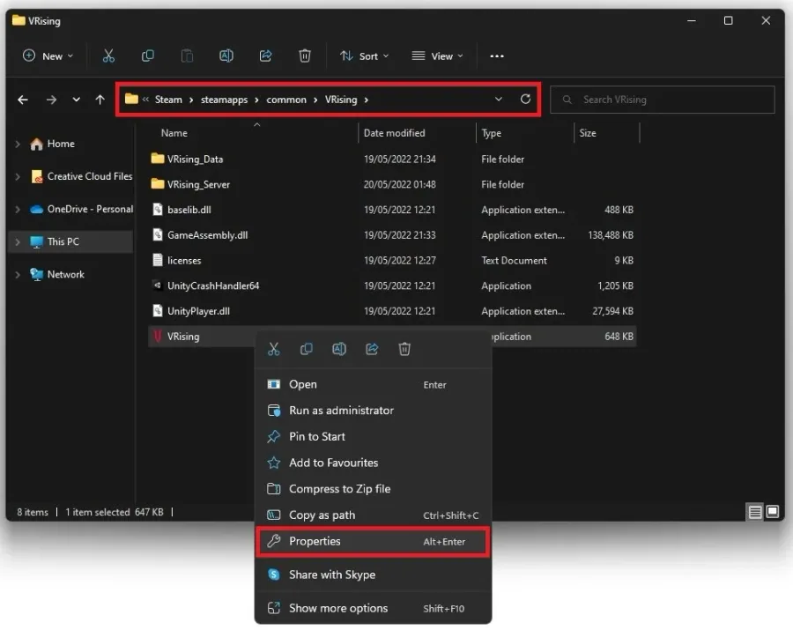Click the Copy icon in the context menu
This screenshot has height=630, width=793.
(x=307, y=349)
